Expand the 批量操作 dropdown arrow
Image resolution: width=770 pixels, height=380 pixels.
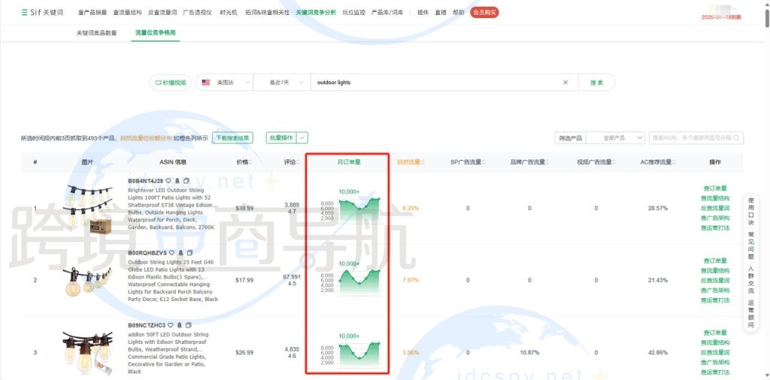pyautogui.click(x=302, y=138)
